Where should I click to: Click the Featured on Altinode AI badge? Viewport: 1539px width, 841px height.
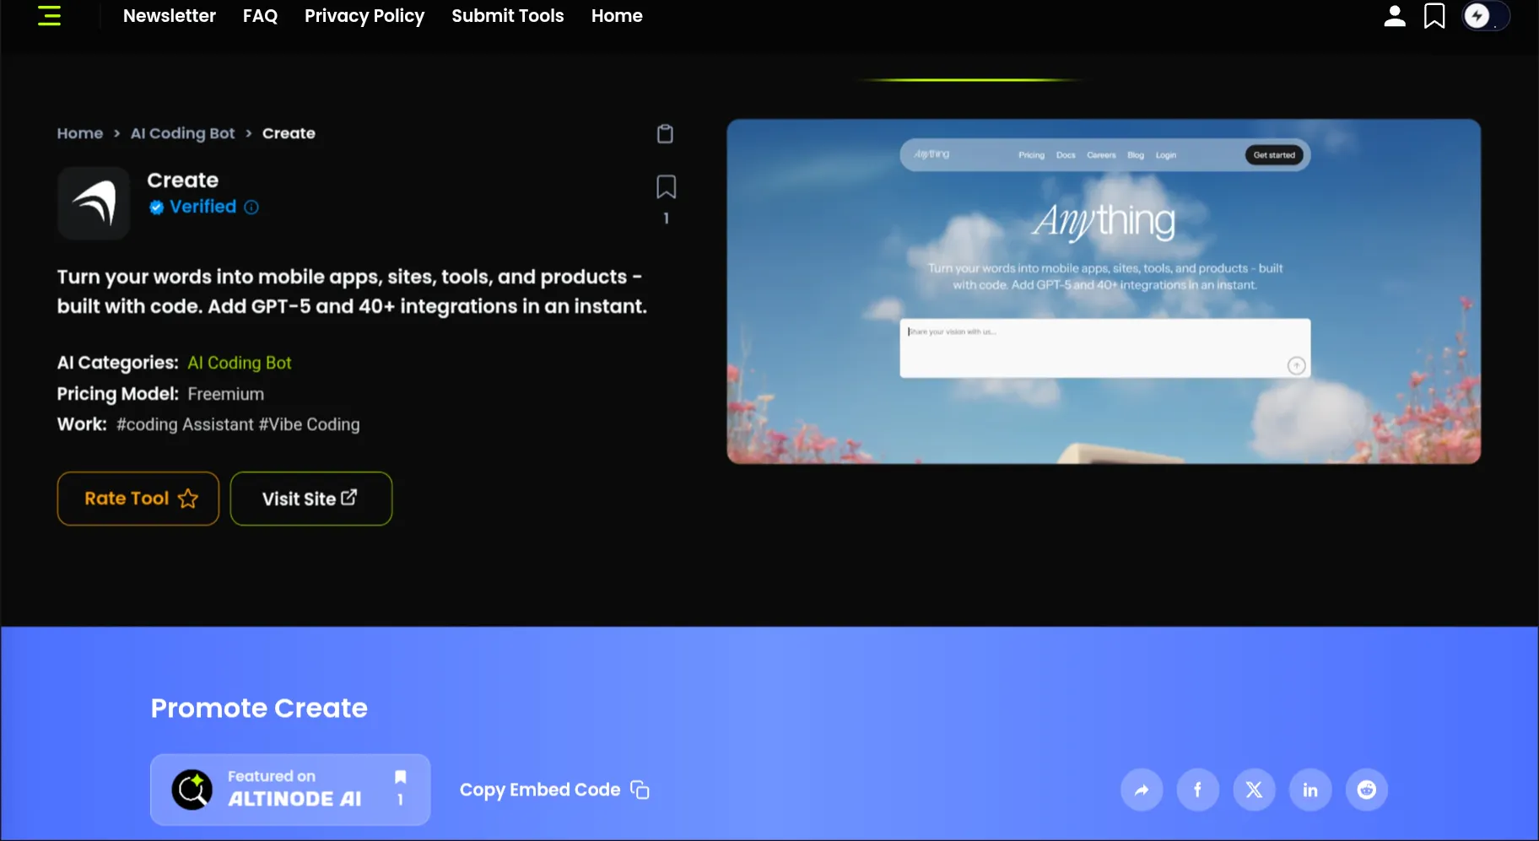pyautogui.click(x=290, y=790)
